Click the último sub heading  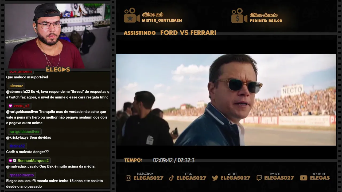point(153,15)
